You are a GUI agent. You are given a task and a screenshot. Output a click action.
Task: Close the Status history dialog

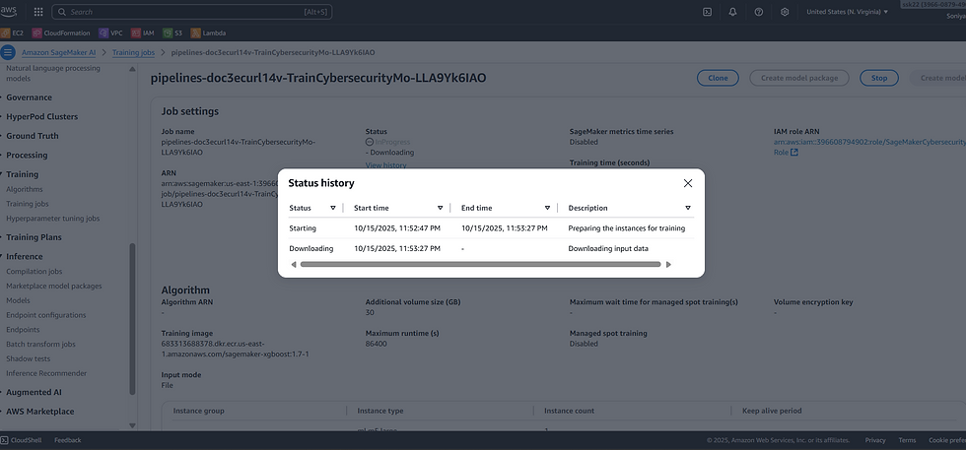click(x=688, y=183)
